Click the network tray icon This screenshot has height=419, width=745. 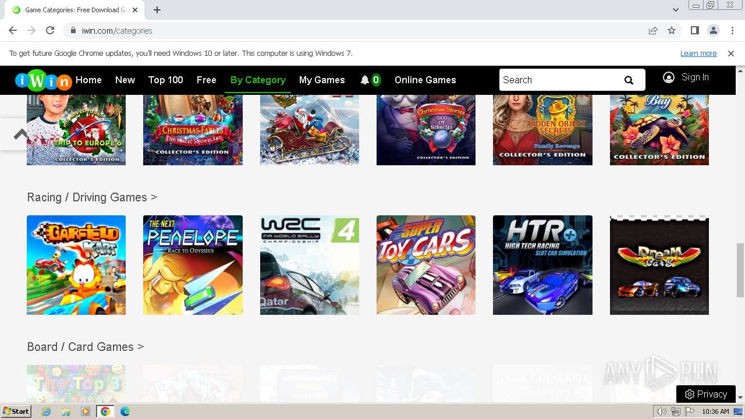[676, 411]
